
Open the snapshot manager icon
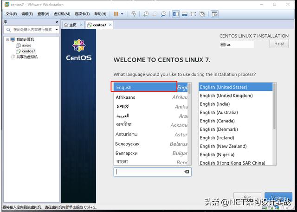tap(163, 14)
